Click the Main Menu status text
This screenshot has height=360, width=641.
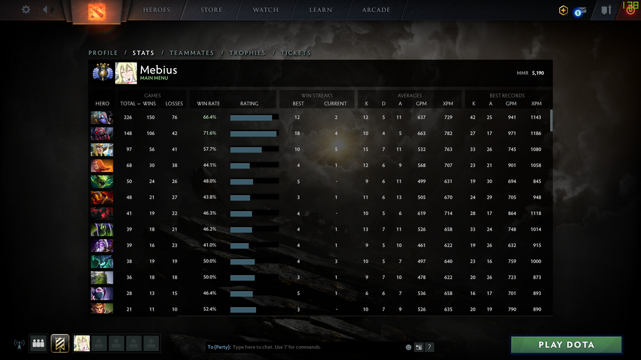[x=154, y=78]
